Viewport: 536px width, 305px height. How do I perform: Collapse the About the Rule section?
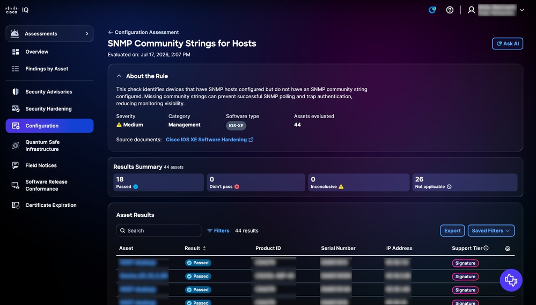point(119,76)
